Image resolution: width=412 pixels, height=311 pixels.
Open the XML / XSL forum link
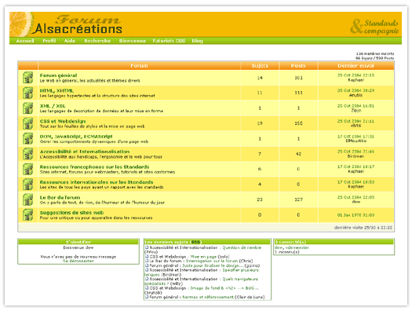click(53, 106)
